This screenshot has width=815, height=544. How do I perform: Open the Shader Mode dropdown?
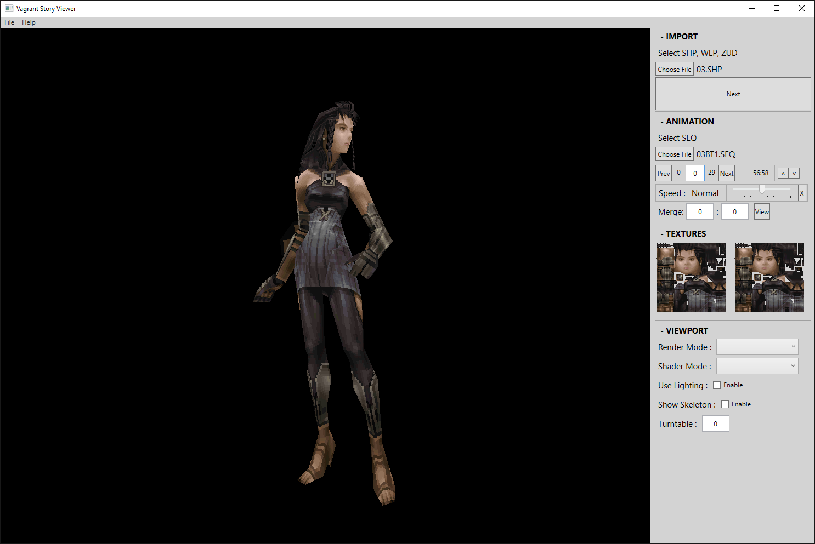coord(757,366)
